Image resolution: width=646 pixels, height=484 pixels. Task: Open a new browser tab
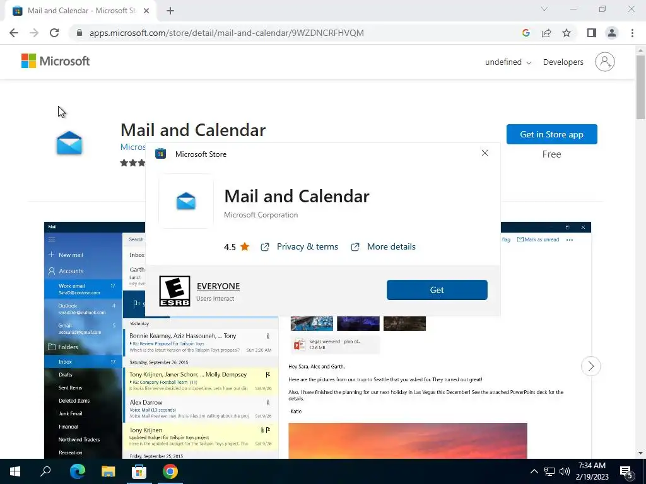coord(170,11)
